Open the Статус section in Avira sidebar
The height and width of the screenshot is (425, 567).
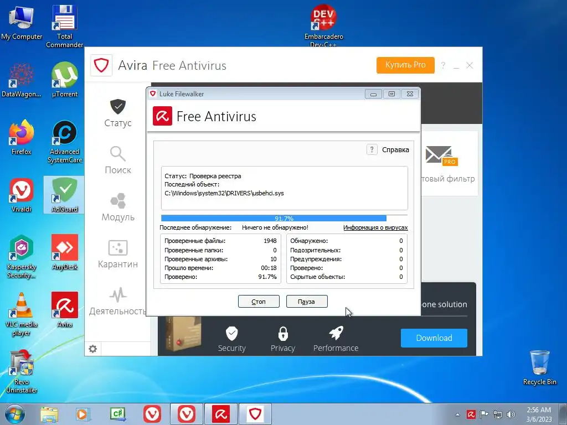118,113
